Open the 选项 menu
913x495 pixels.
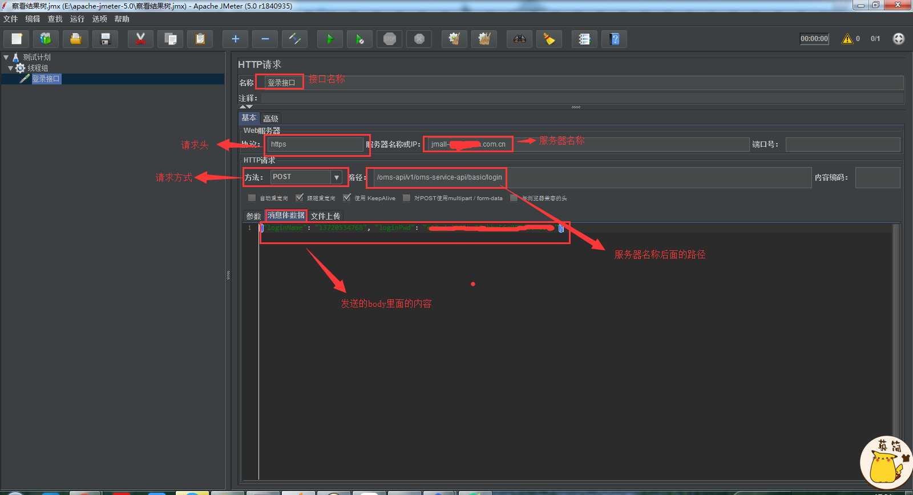(99, 19)
